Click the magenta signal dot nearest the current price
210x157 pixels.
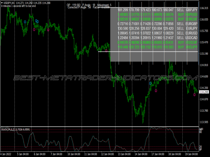point(195,95)
